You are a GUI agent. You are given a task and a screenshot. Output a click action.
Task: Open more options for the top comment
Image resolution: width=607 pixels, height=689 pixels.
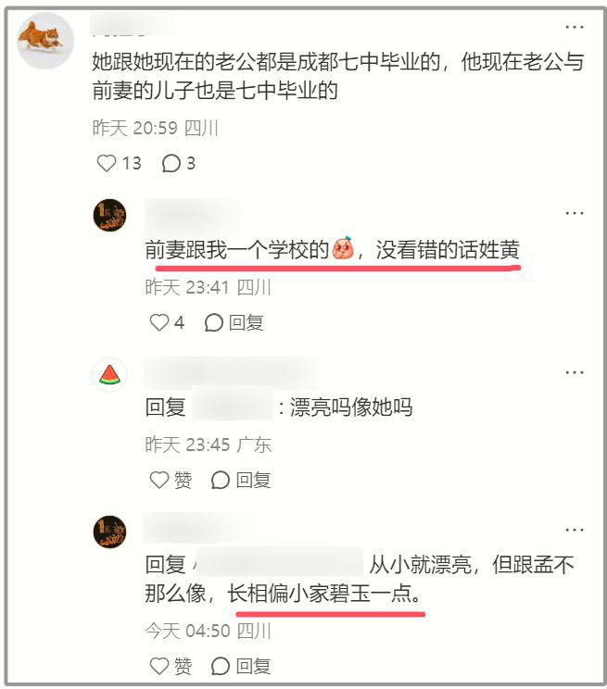[575, 27]
